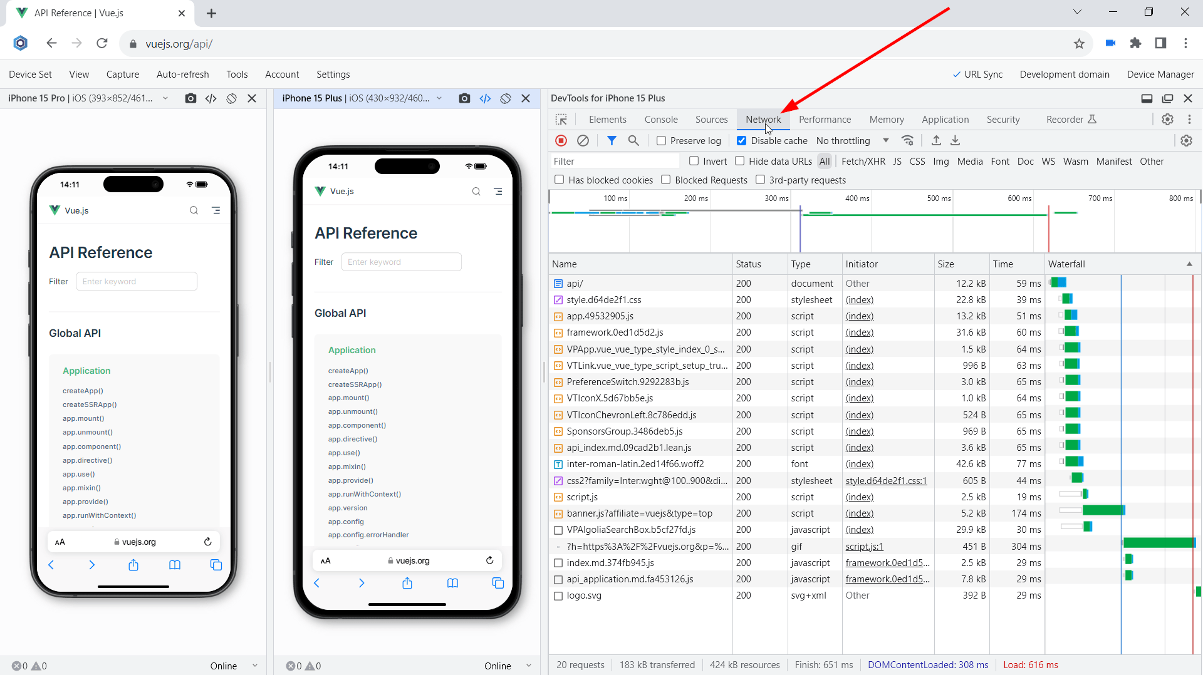1203x675 pixels.
Task: Rotate the iPhone 15 Plus device
Action: (x=506, y=98)
